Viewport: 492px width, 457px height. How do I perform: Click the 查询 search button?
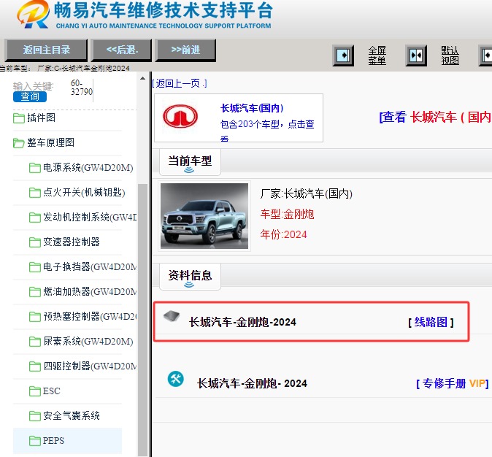tap(30, 96)
